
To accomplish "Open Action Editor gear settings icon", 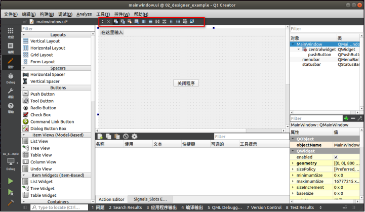I will tap(134, 137).
